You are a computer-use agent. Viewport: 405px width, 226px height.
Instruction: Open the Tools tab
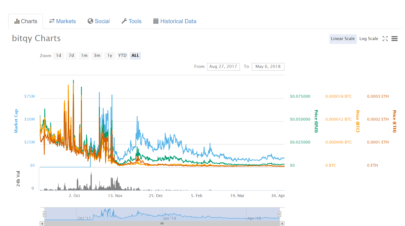pyautogui.click(x=131, y=21)
